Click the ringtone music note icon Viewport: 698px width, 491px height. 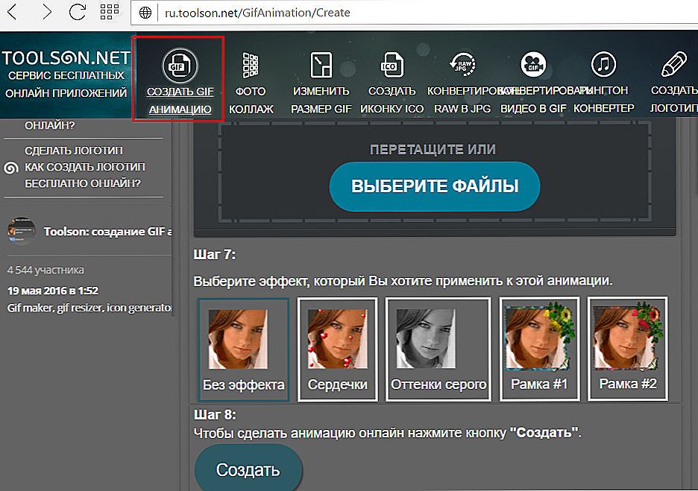(603, 65)
